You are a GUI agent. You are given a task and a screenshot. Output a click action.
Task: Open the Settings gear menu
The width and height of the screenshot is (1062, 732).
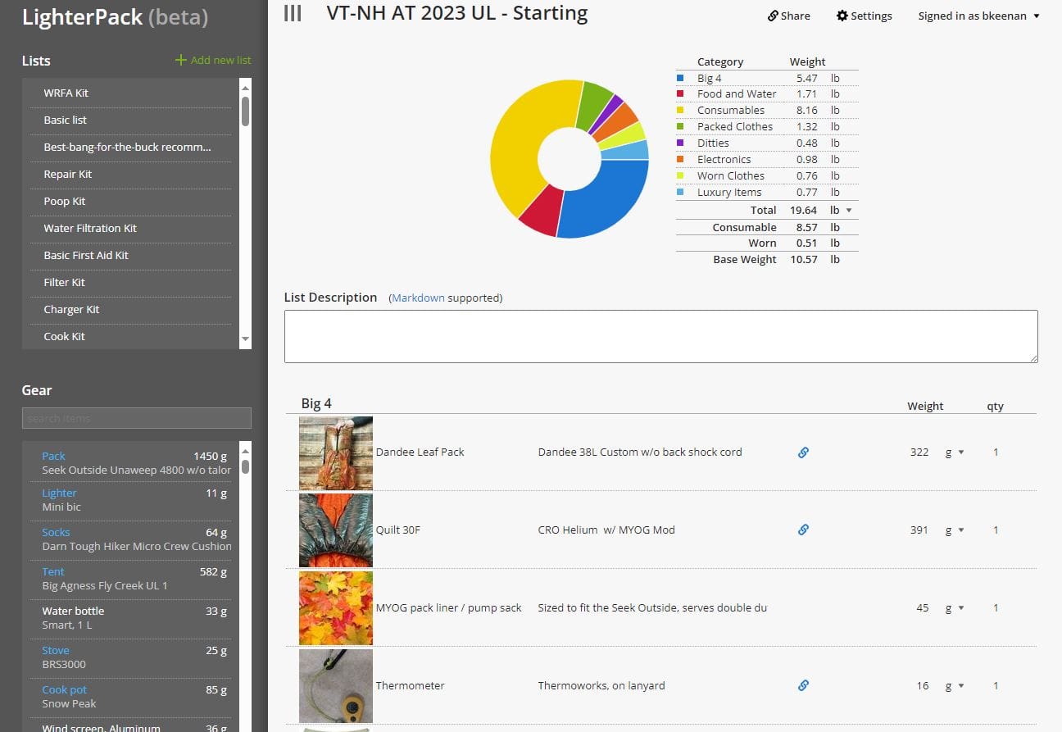tap(864, 16)
